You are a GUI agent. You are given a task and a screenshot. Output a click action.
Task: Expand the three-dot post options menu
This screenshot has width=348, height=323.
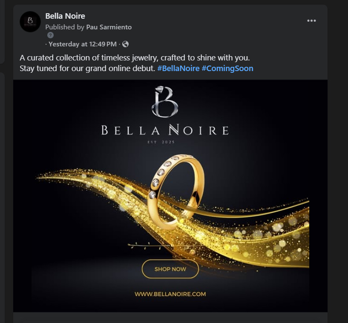click(x=311, y=20)
